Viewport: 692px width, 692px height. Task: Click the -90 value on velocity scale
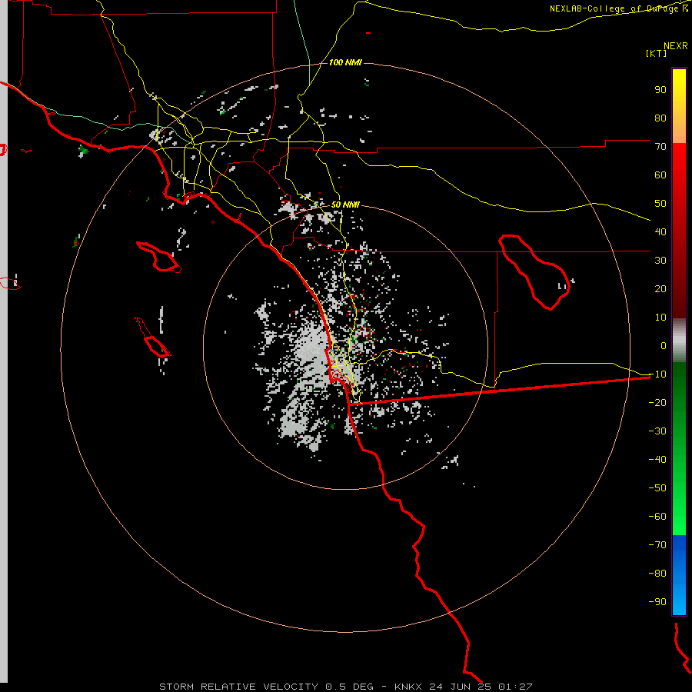coord(657,602)
